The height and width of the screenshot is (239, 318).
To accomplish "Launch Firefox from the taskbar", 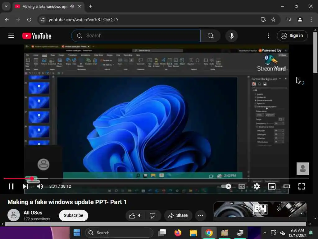I will (x=178, y=233).
